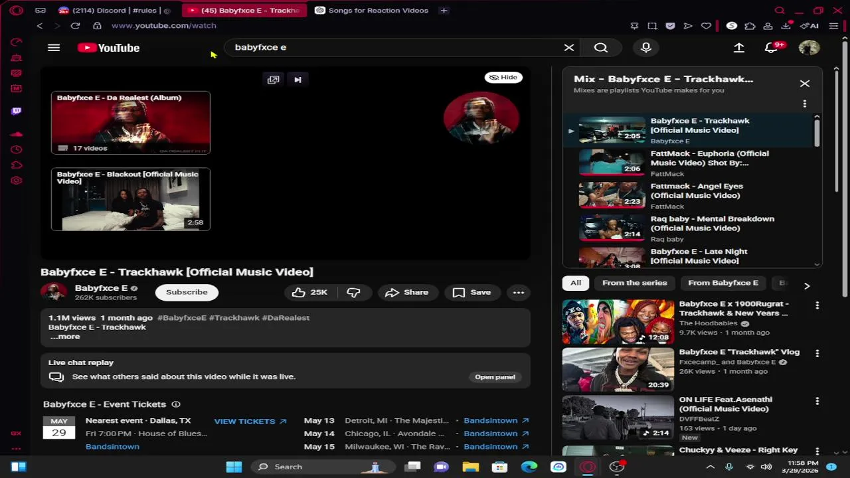Click the #Trackhawk hashtag
This screenshot has height=478, width=850.
(234, 318)
